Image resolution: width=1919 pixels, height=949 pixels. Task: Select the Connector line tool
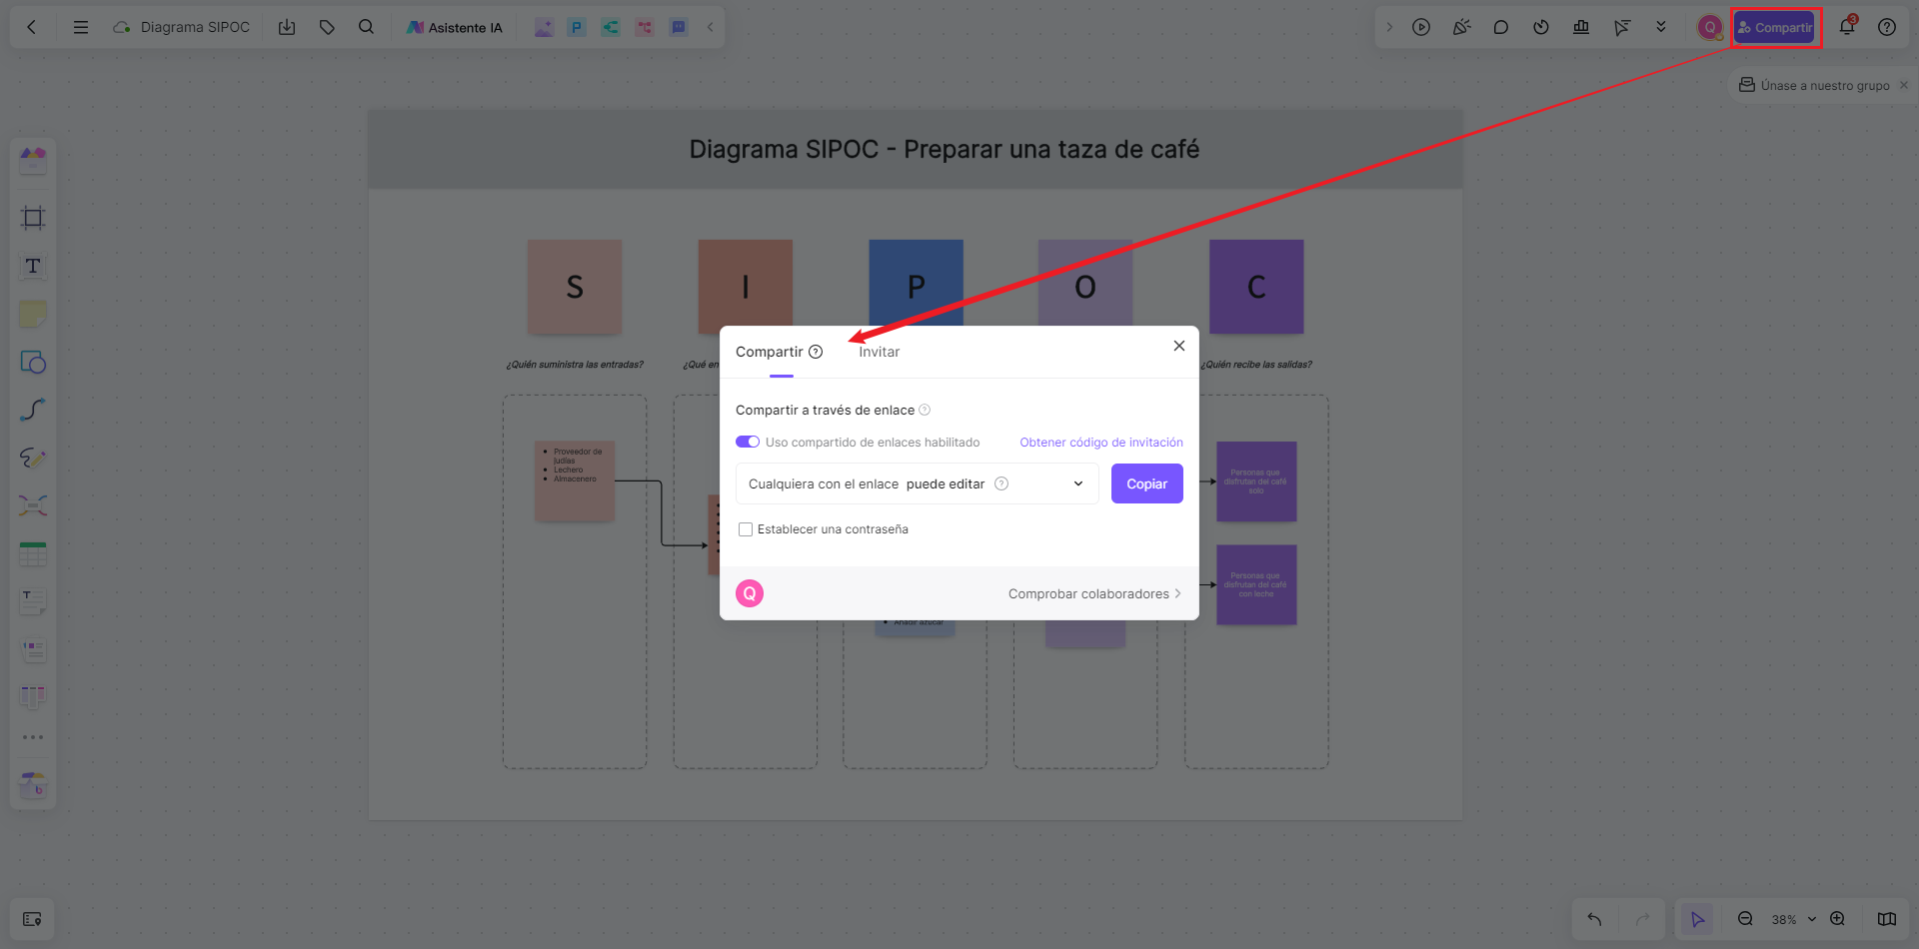point(33,410)
